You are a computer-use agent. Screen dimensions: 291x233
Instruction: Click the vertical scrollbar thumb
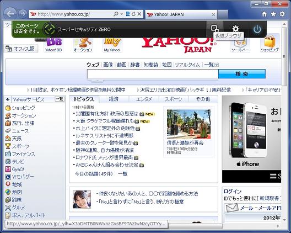click(284, 57)
